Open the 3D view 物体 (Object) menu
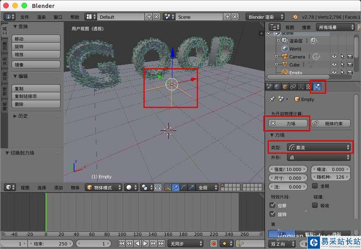The image size is (361, 249). 75,188
